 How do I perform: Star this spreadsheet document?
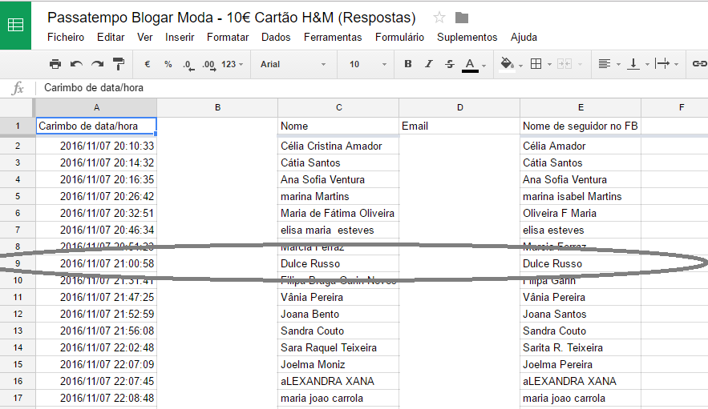pos(439,18)
